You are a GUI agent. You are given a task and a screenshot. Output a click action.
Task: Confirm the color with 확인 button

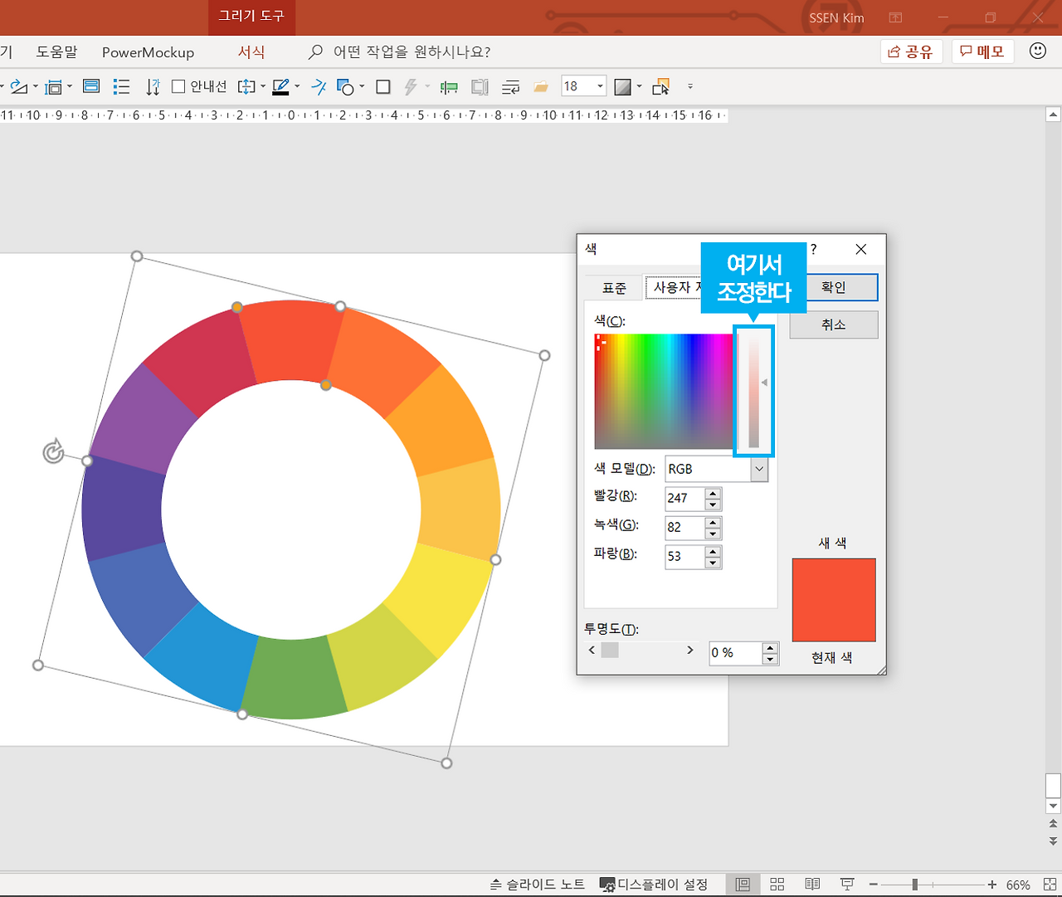tap(834, 288)
